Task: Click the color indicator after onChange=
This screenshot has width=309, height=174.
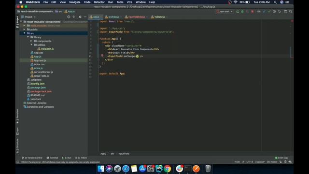Action: click(x=137, y=56)
